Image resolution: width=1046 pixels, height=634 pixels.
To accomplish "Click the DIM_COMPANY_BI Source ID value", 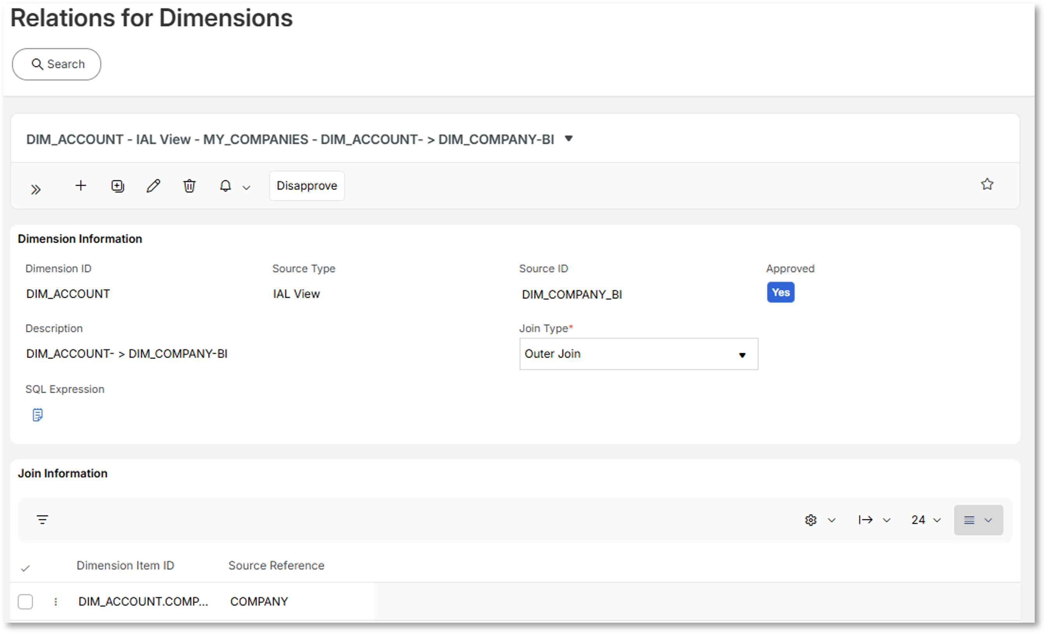I will click(572, 295).
